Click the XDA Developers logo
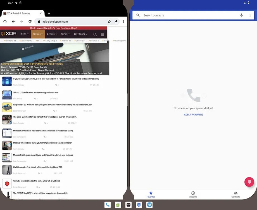The height and width of the screenshot is (210, 257). 9,34
